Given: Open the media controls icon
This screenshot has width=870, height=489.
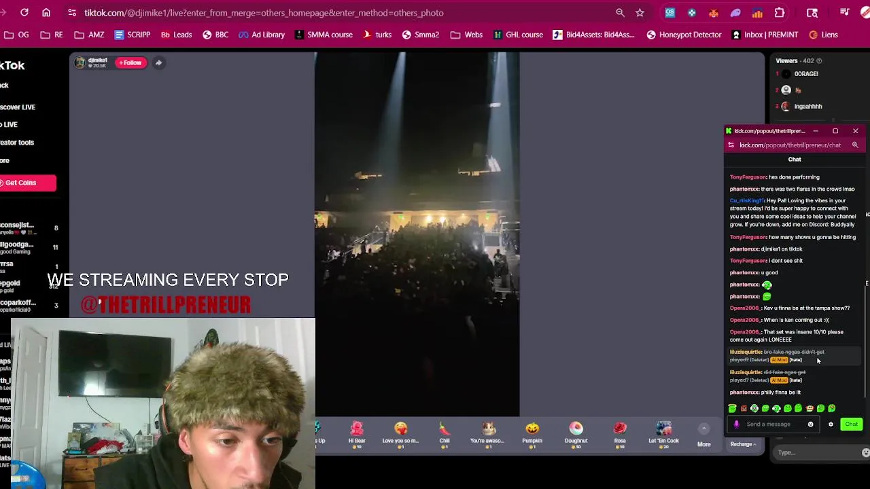Looking at the screenshot, I should click(845, 12).
